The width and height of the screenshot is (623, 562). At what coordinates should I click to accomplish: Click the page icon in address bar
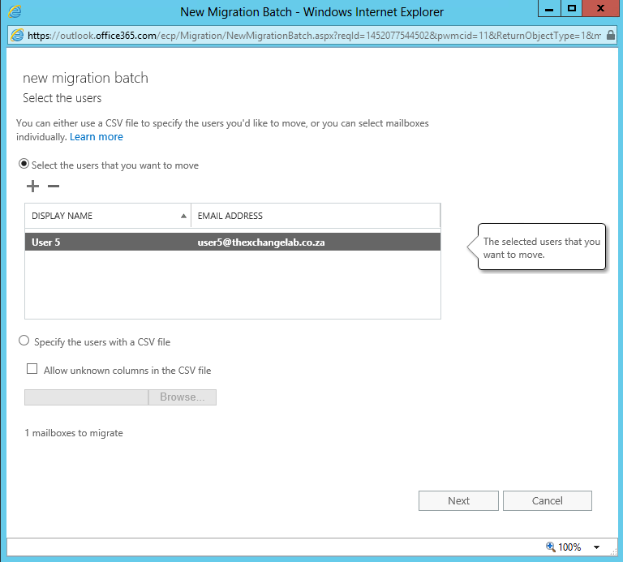[17, 36]
